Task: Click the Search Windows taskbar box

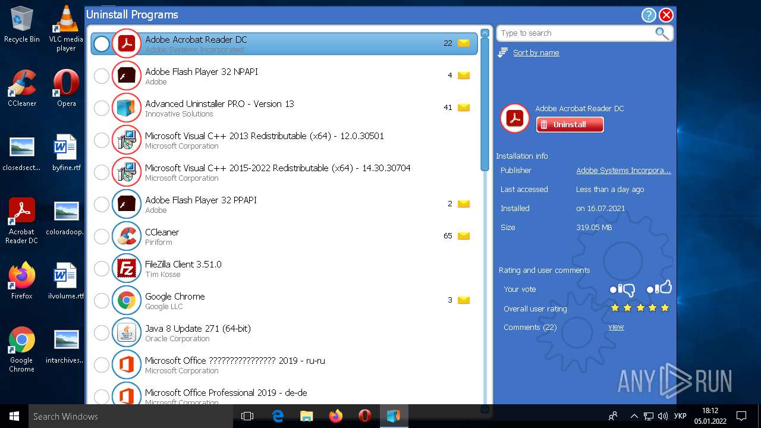Action: click(x=131, y=416)
